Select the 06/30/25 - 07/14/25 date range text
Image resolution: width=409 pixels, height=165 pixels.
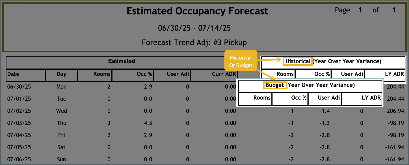click(x=194, y=28)
